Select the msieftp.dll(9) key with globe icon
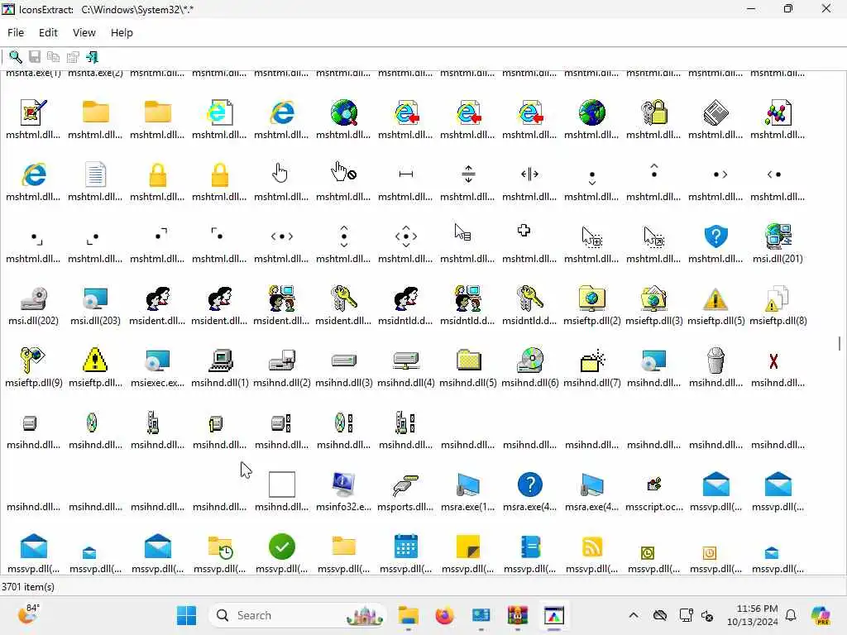Viewport: 847px width, 635px height. coord(33,360)
